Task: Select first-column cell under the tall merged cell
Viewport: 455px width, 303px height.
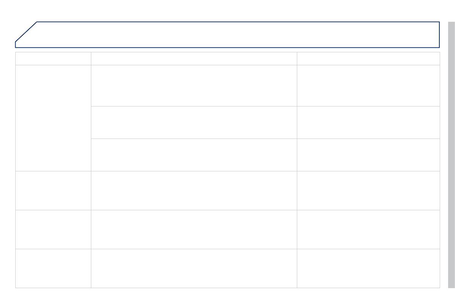Action: (x=53, y=190)
